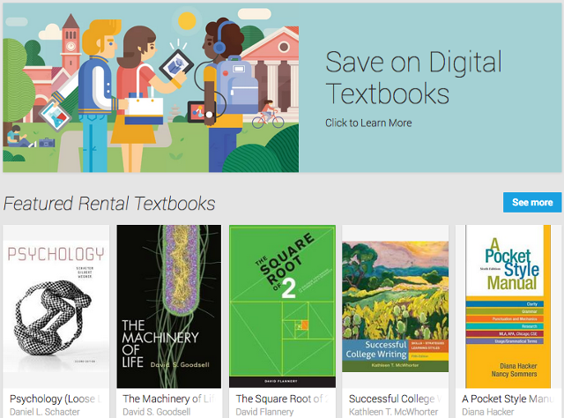Click the Featured Rental Textbooks heading
This screenshot has height=418, width=564.
[x=109, y=204]
